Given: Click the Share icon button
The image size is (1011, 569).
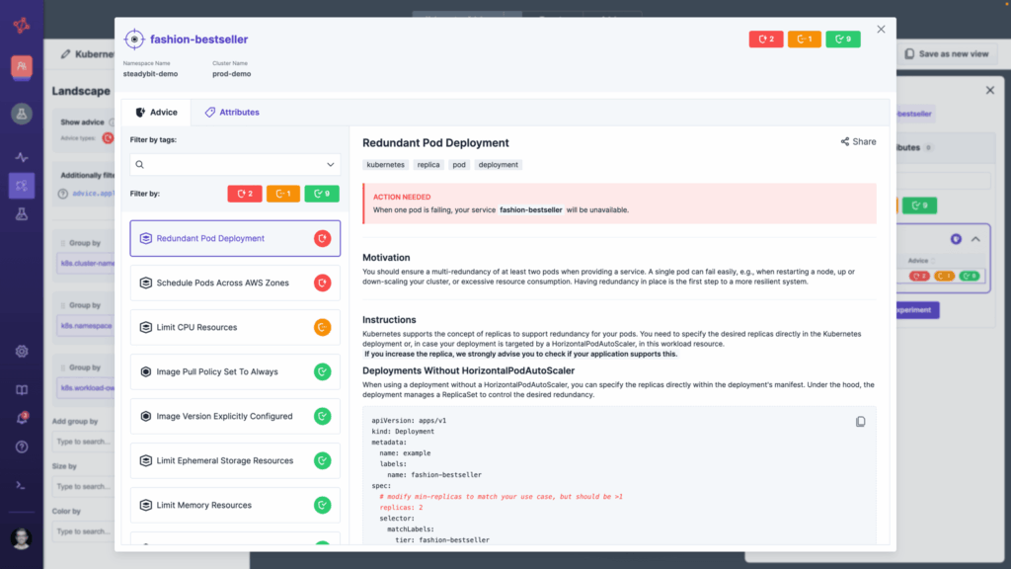Looking at the screenshot, I should (x=858, y=142).
